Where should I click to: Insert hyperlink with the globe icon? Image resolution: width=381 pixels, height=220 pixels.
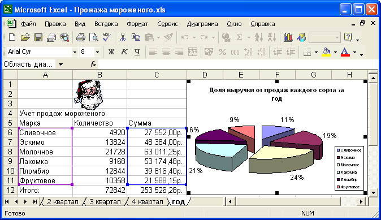(227, 37)
